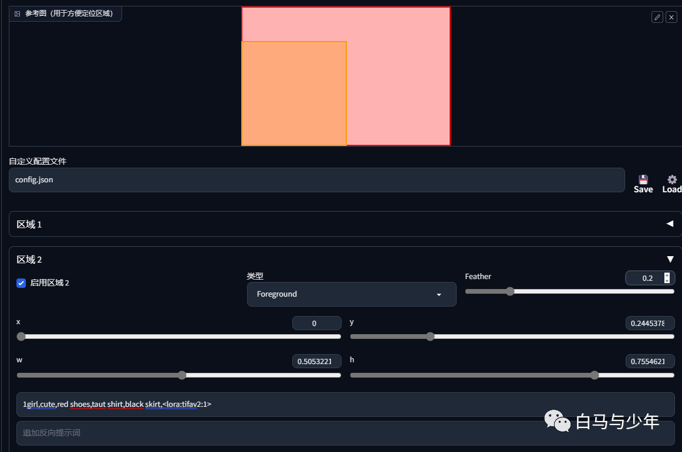Collapse the 区域 2 section arrow

[670, 259]
